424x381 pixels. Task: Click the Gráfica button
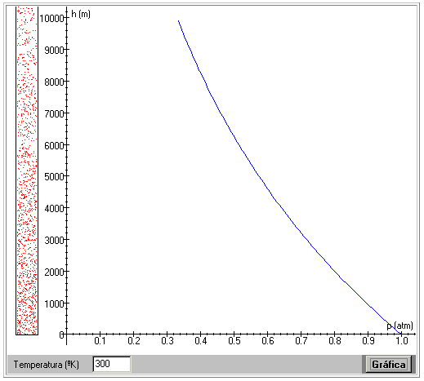coord(388,364)
